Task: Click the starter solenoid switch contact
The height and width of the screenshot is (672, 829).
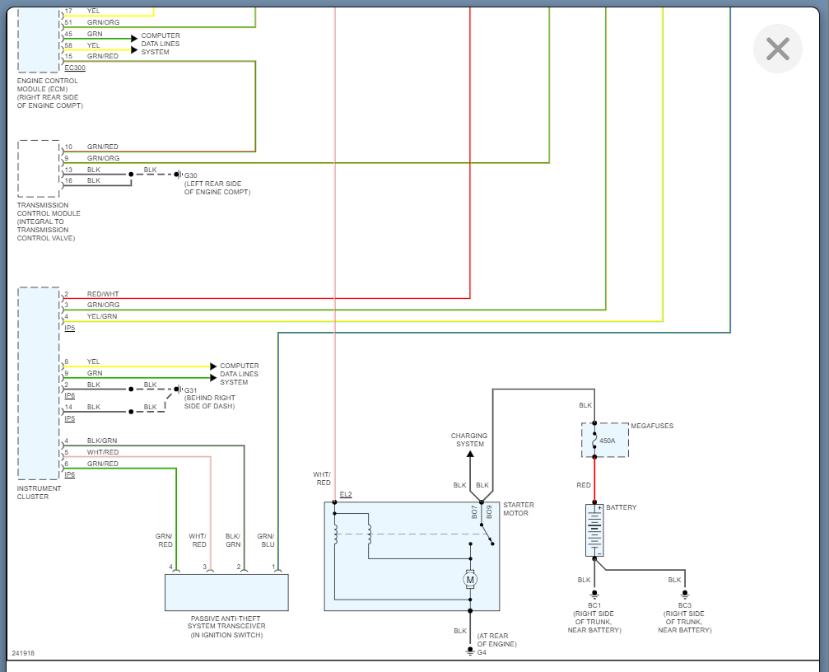Action: [x=487, y=534]
